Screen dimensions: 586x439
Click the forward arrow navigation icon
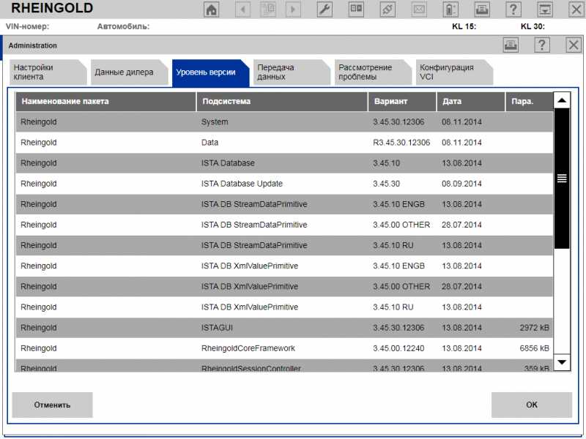[x=293, y=10]
